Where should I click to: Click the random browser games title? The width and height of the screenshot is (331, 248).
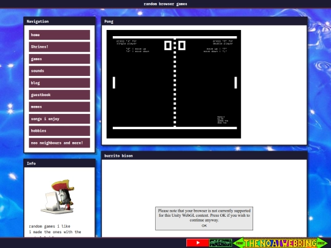(165, 4)
